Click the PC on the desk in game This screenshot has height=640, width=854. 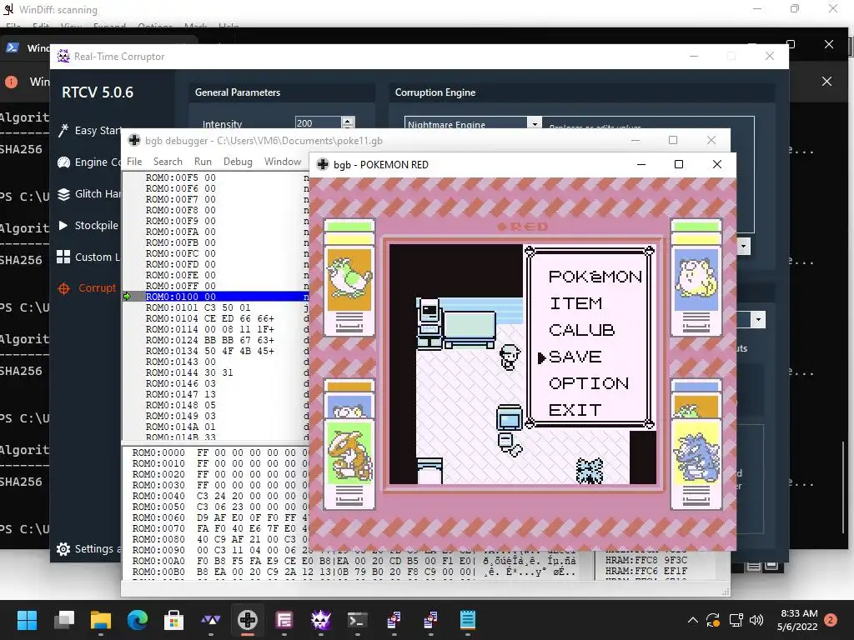tap(430, 322)
